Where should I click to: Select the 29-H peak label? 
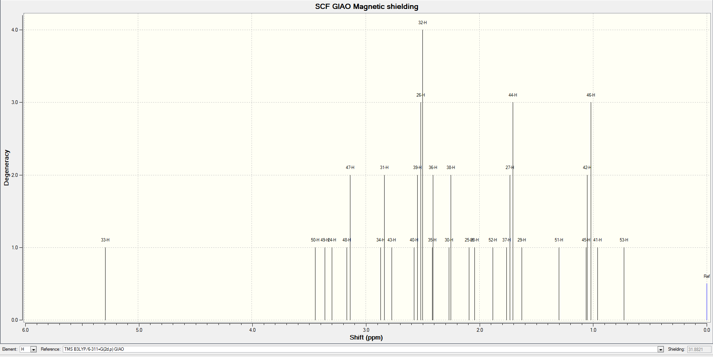click(522, 240)
